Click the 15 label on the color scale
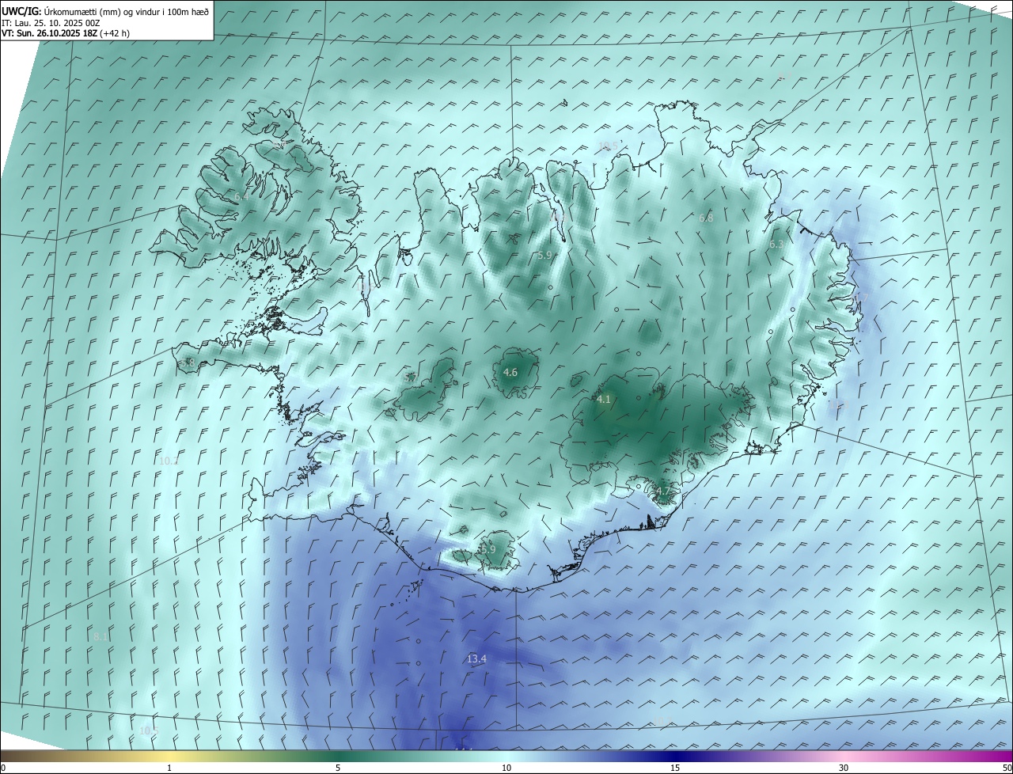1013x774 pixels. pos(675,768)
